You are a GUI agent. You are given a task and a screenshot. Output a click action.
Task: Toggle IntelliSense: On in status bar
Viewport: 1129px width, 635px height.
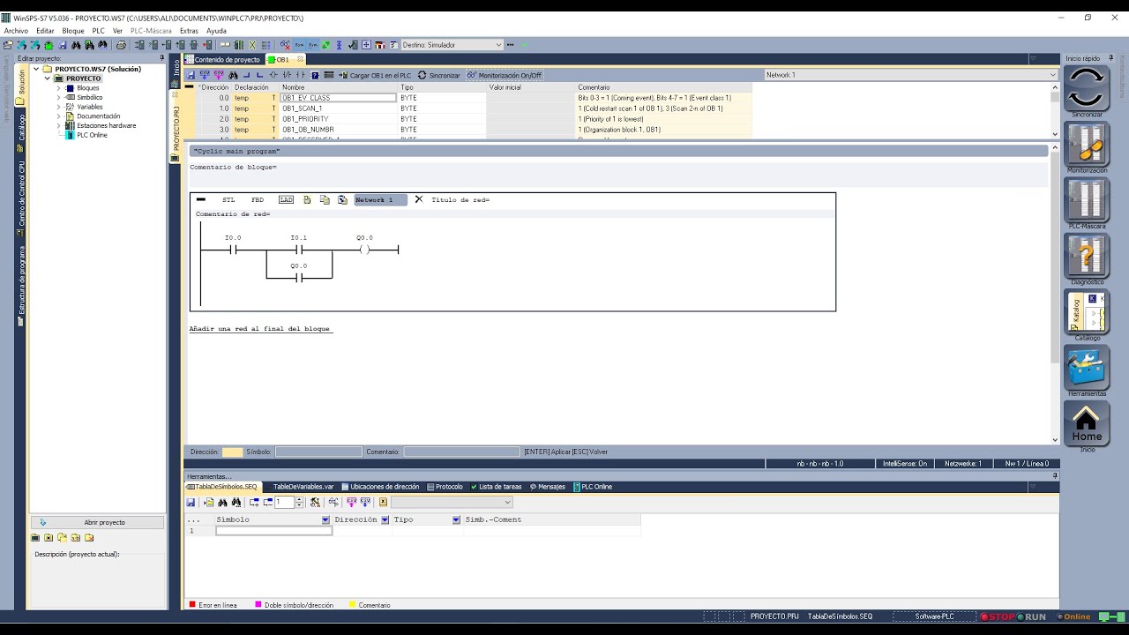905,463
